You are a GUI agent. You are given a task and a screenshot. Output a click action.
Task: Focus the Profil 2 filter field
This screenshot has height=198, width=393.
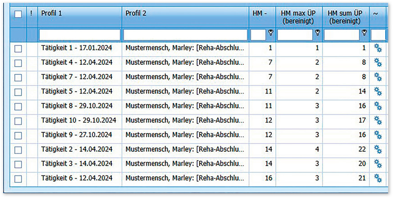coord(186,35)
